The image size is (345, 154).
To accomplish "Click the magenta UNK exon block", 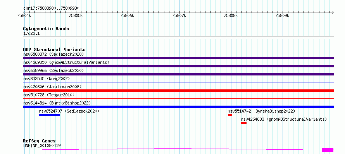I will point(328,150).
